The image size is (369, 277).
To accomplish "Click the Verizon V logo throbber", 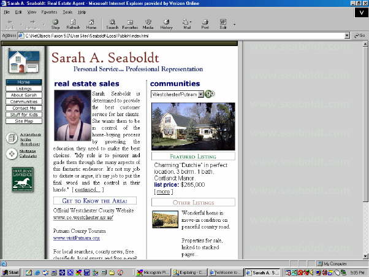I will 361,13.
